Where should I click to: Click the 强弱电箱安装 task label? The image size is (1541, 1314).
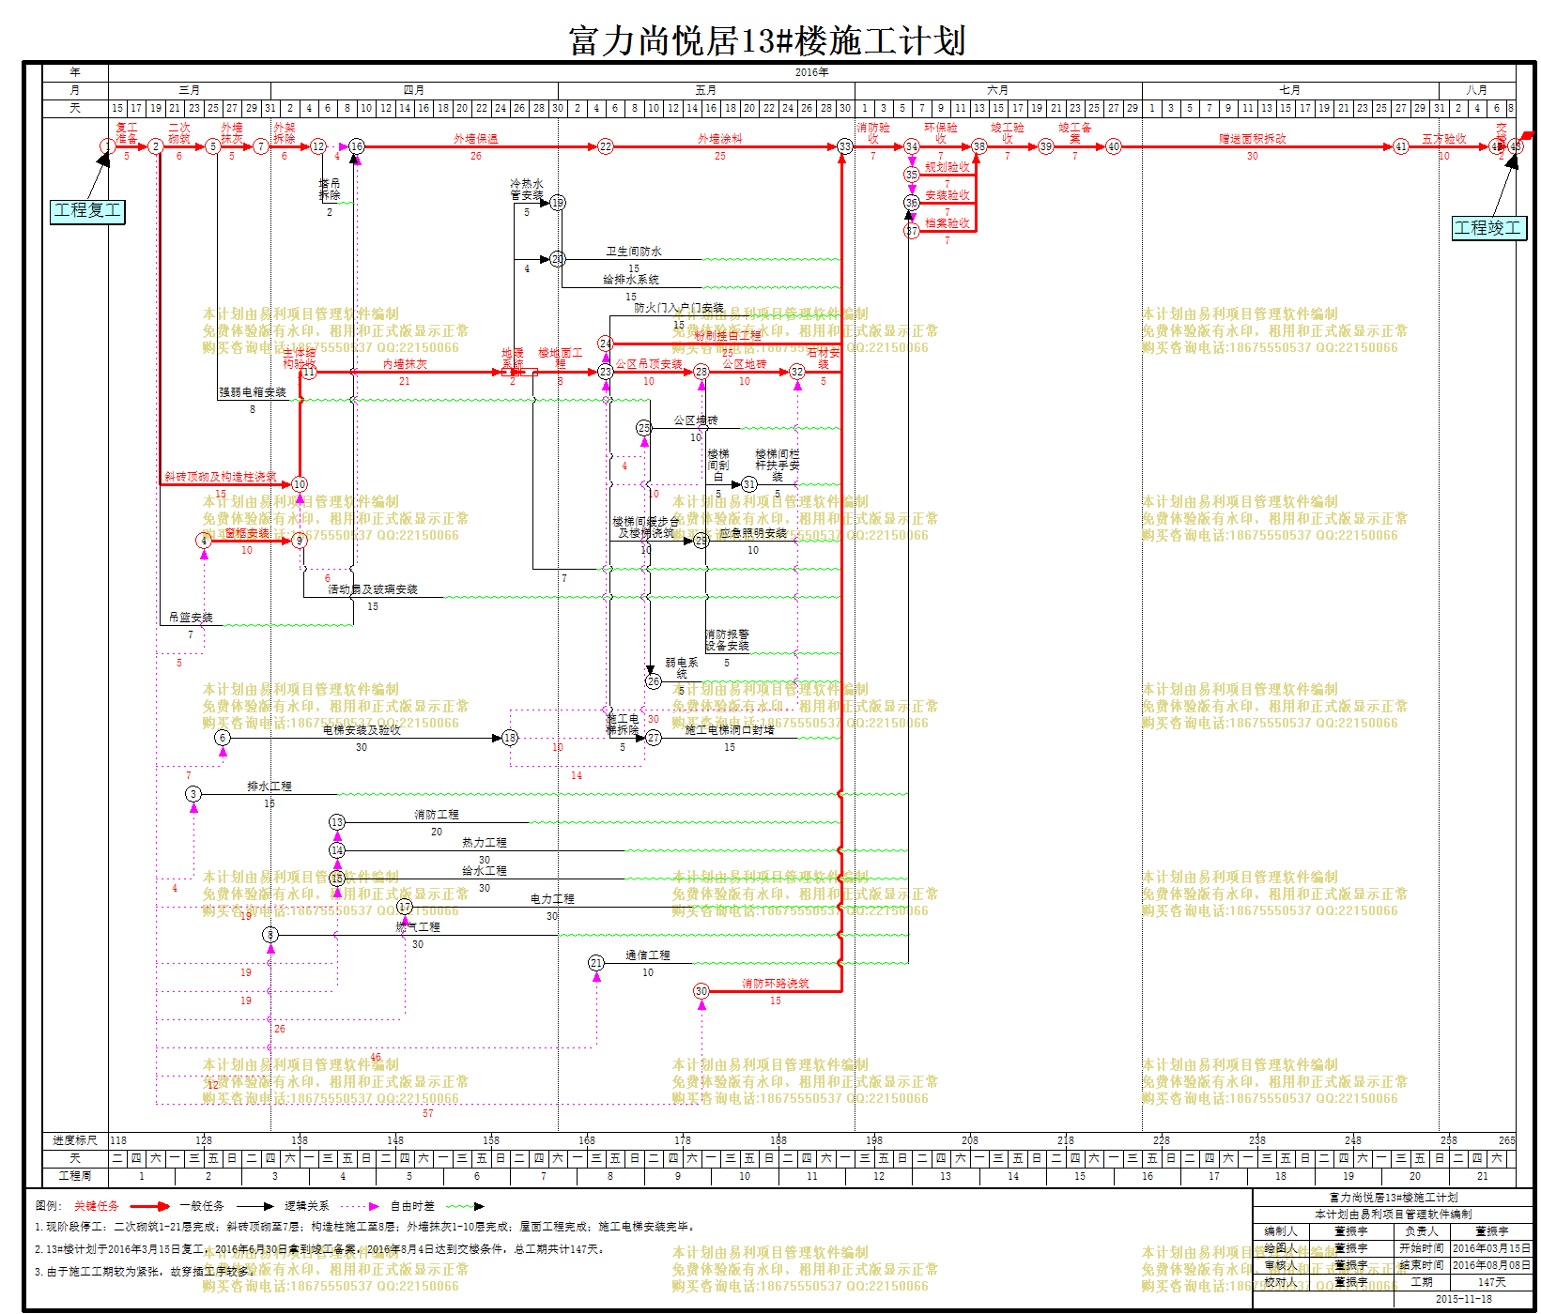[253, 392]
